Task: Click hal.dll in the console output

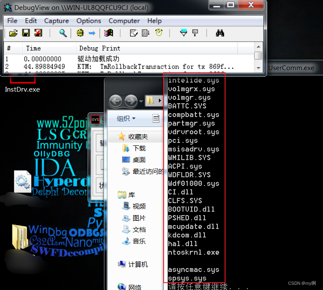Action: tap(183, 244)
